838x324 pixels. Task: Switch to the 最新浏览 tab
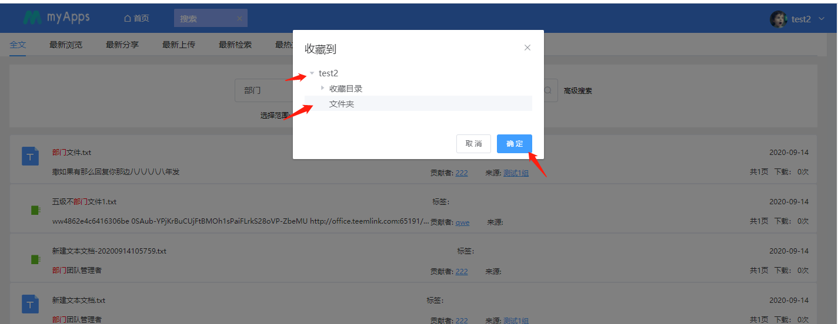(66, 45)
